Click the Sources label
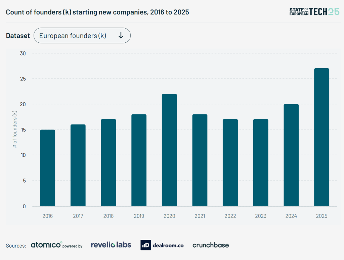 [15, 246]
